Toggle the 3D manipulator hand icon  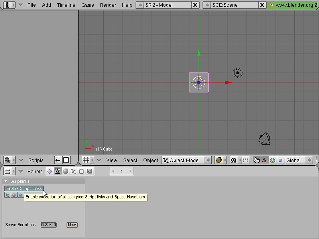(256, 161)
